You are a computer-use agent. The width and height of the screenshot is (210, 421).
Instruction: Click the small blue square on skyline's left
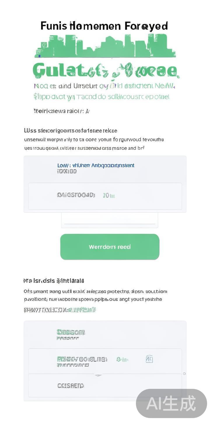(x=40, y=56)
